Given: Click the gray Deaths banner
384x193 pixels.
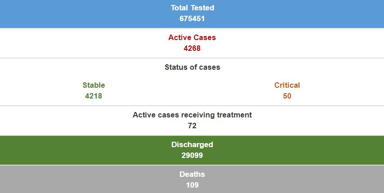Looking at the screenshot, I should (192, 180).
